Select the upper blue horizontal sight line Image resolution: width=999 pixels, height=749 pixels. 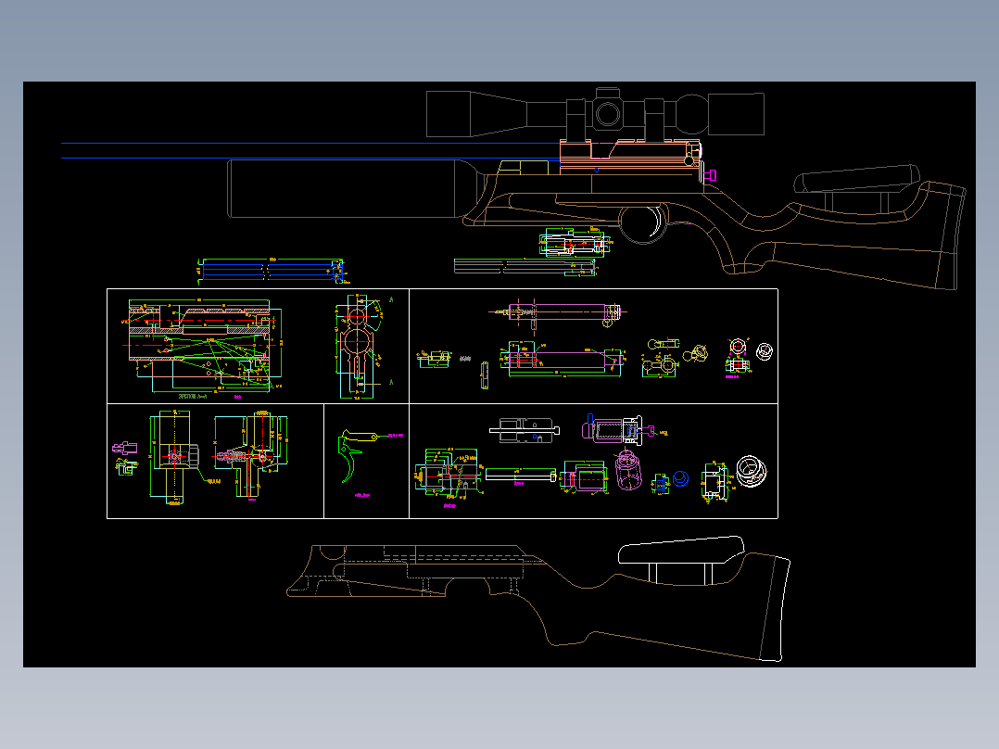tap(310, 144)
